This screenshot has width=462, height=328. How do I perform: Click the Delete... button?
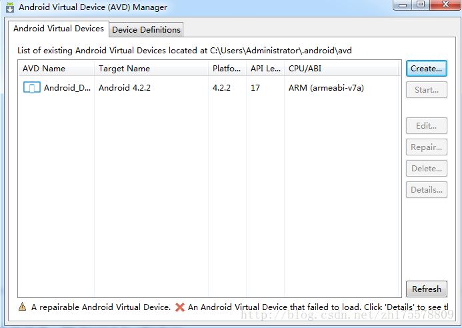click(426, 169)
